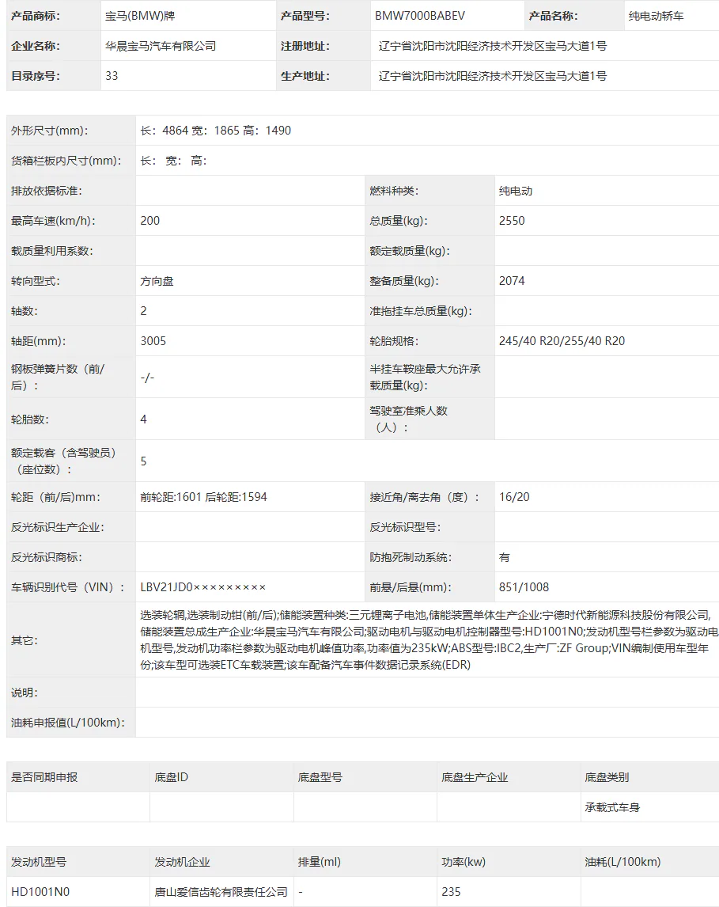
Task: Click the 底盘类别 column header
Action: (x=607, y=777)
